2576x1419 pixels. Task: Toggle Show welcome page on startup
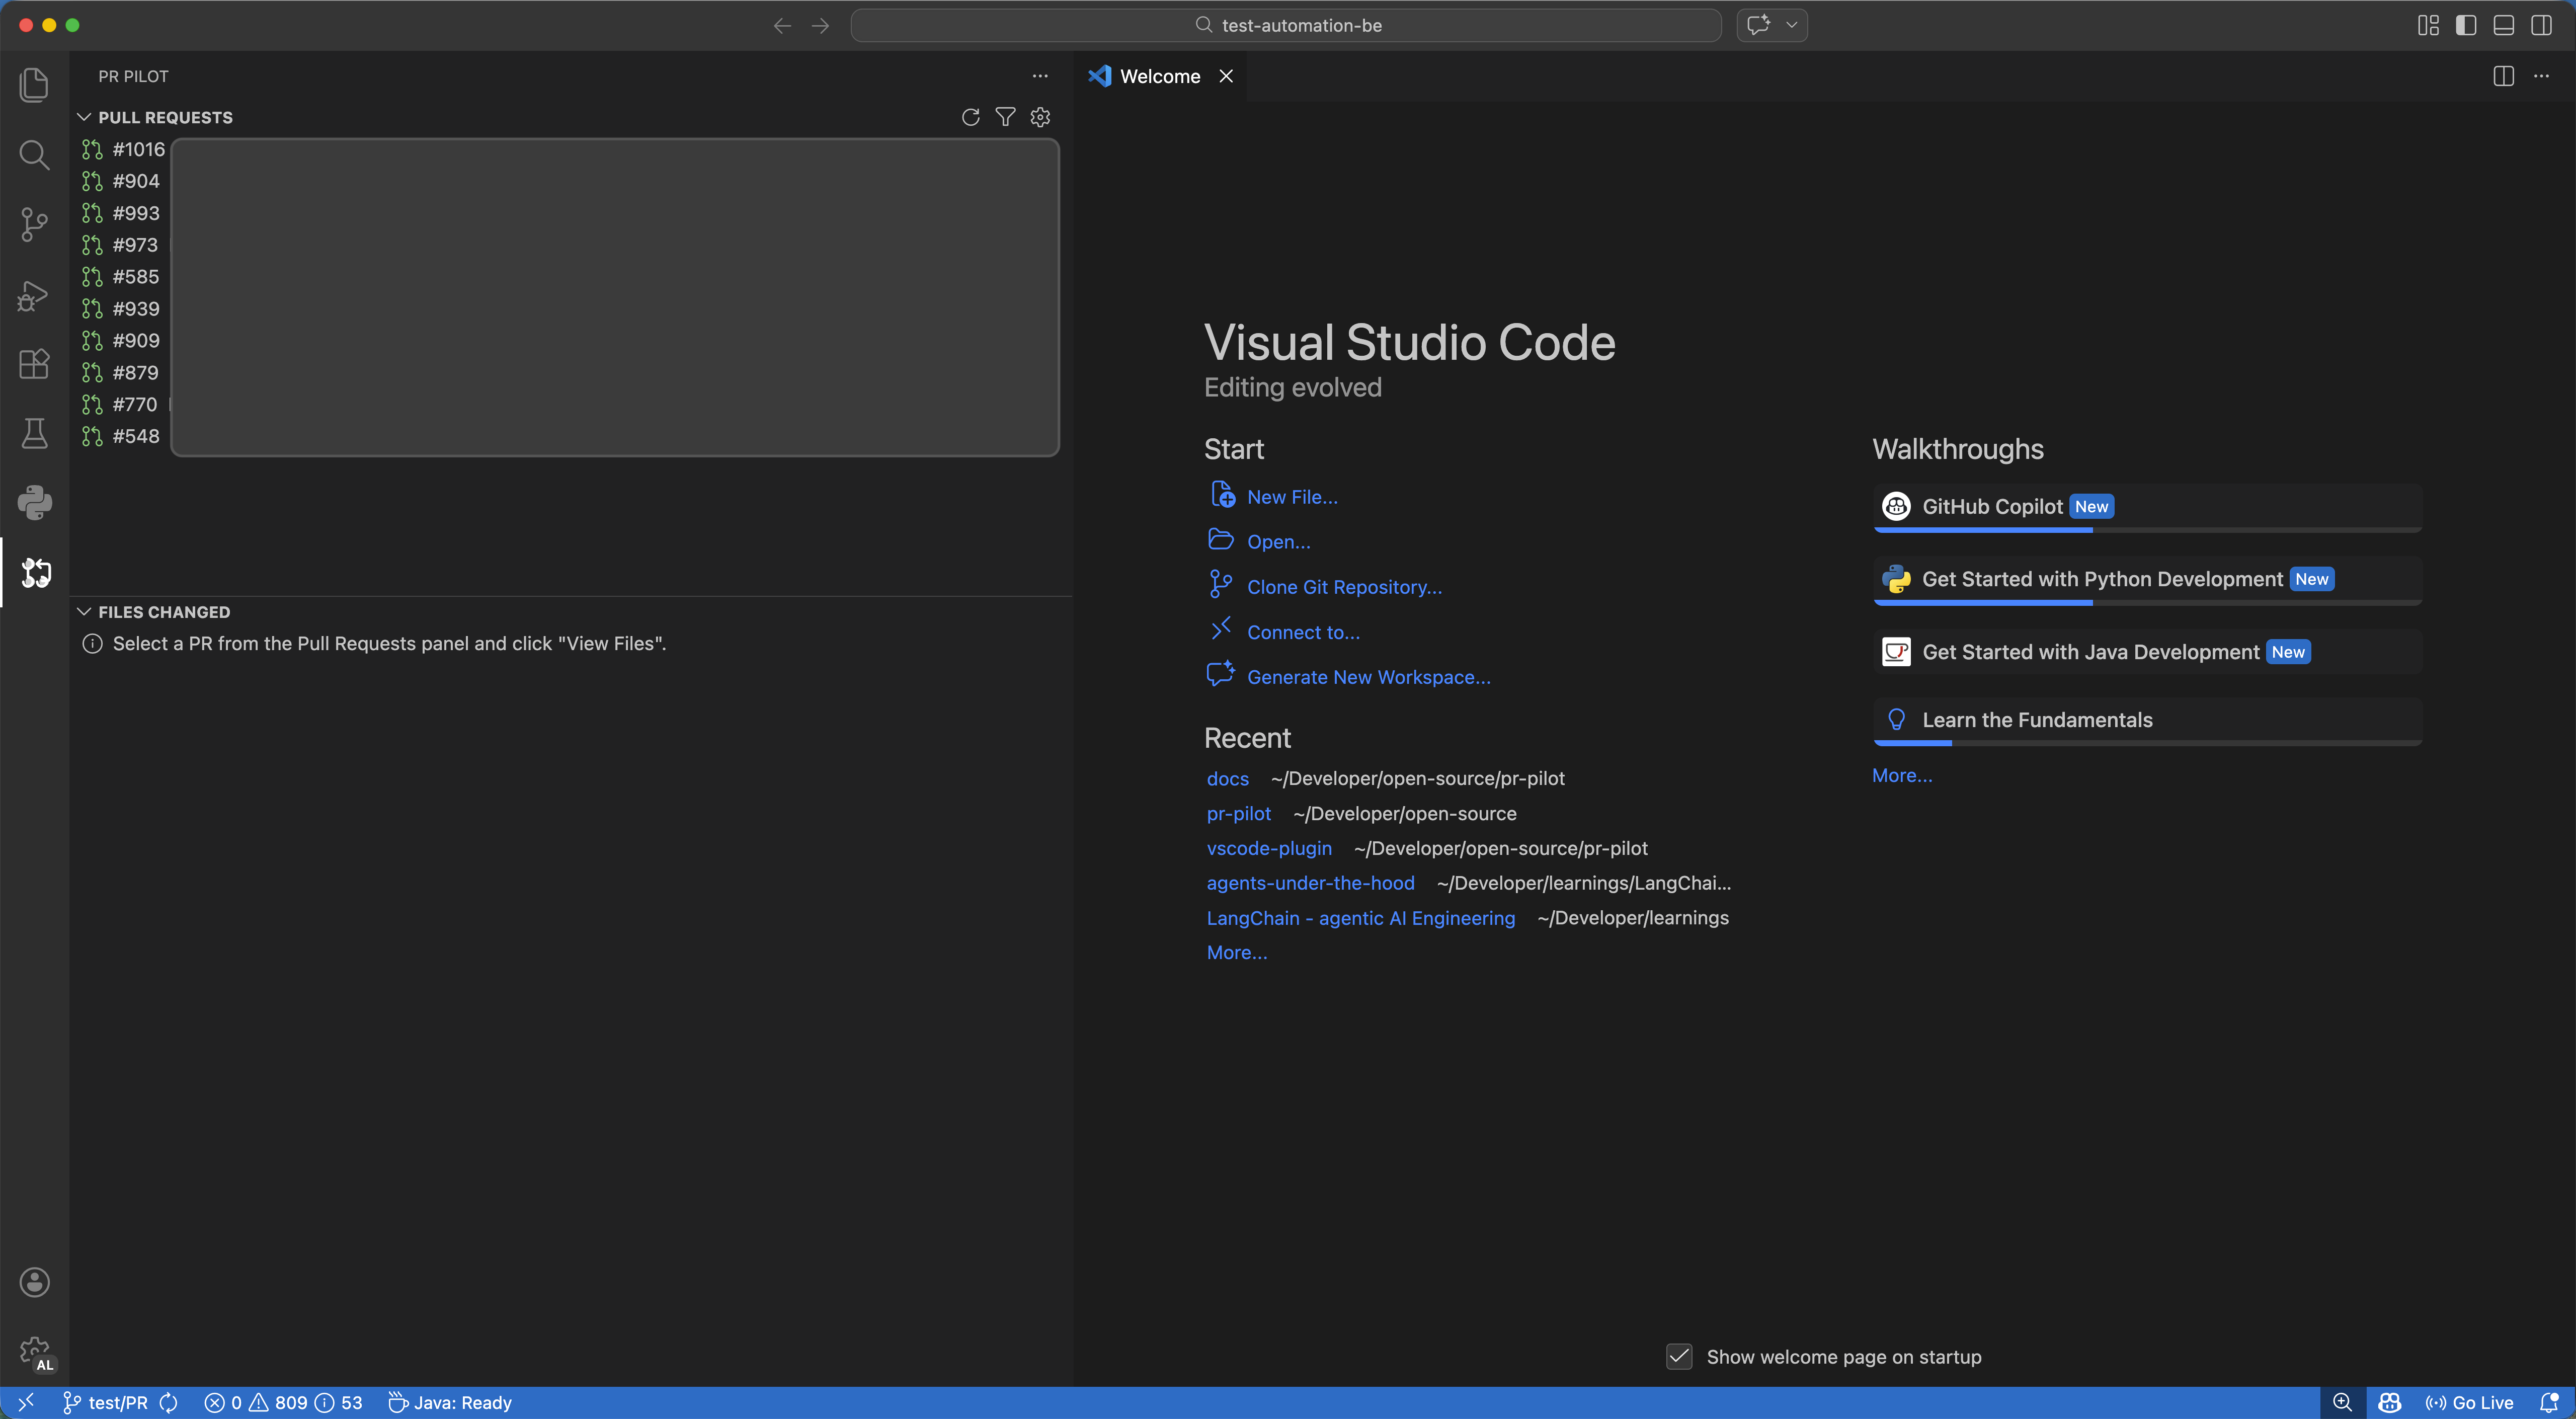(1679, 1357)
